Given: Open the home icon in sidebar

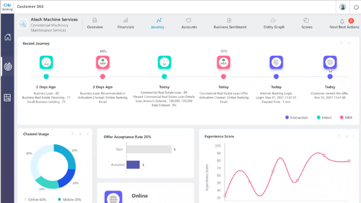Looking at the screenshot, I should (x=8, y=37).
